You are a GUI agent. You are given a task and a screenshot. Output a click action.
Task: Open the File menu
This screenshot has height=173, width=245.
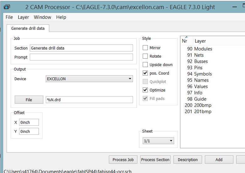coord(9,17)
